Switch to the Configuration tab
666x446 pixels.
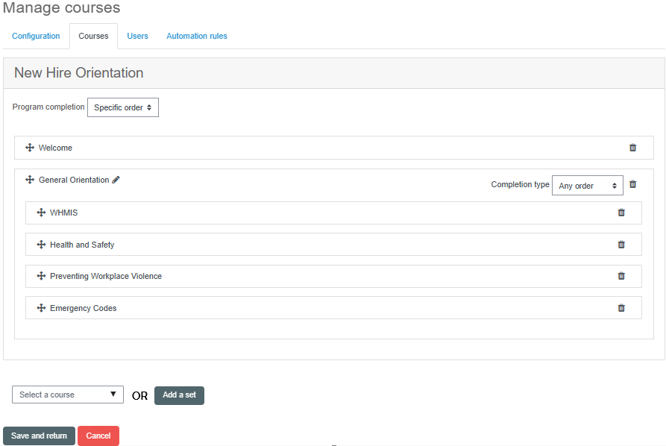click(36, 36)
